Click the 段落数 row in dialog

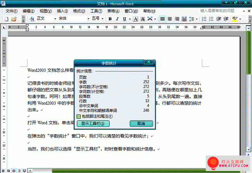(114, 96)
